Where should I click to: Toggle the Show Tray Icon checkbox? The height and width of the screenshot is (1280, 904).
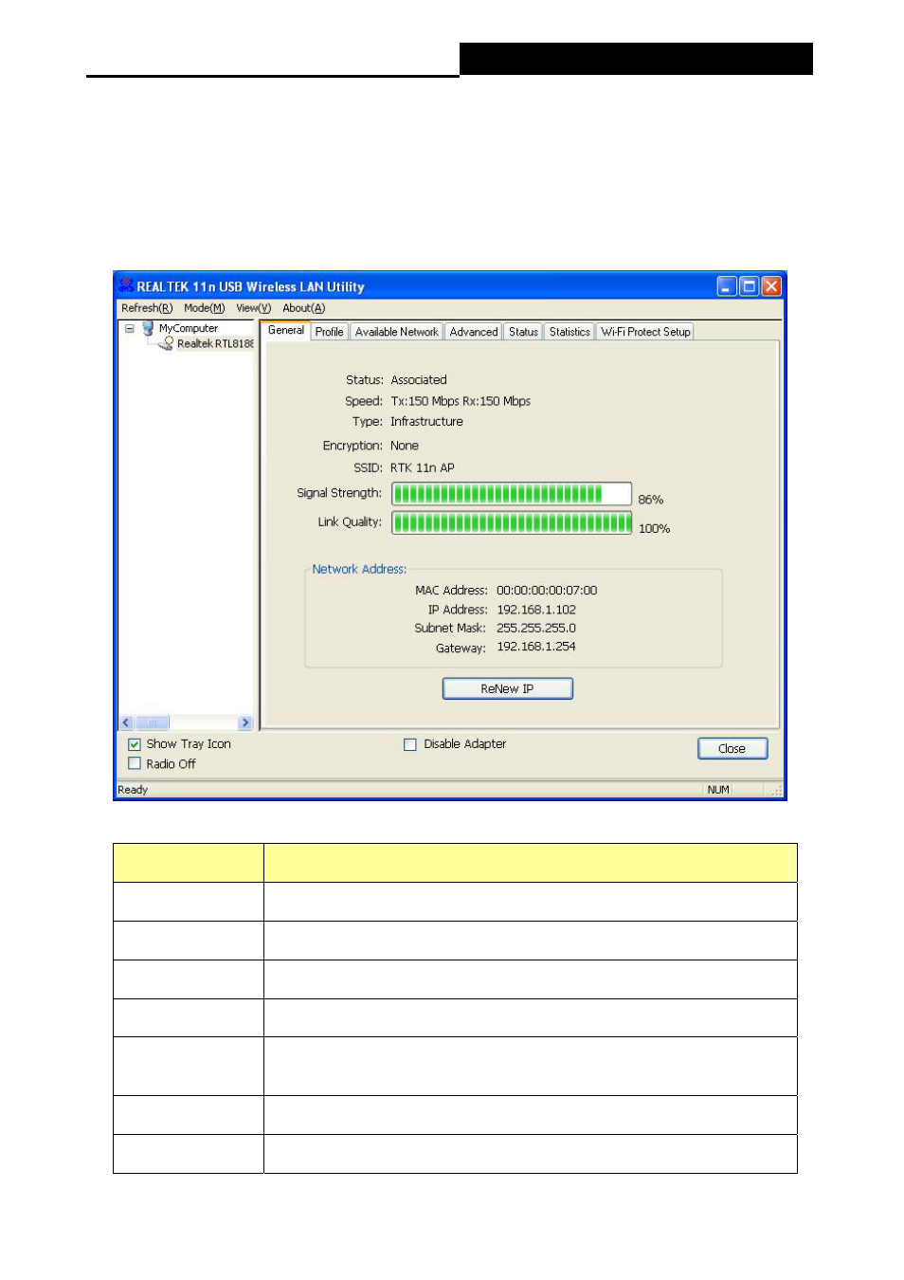(135, 744)
